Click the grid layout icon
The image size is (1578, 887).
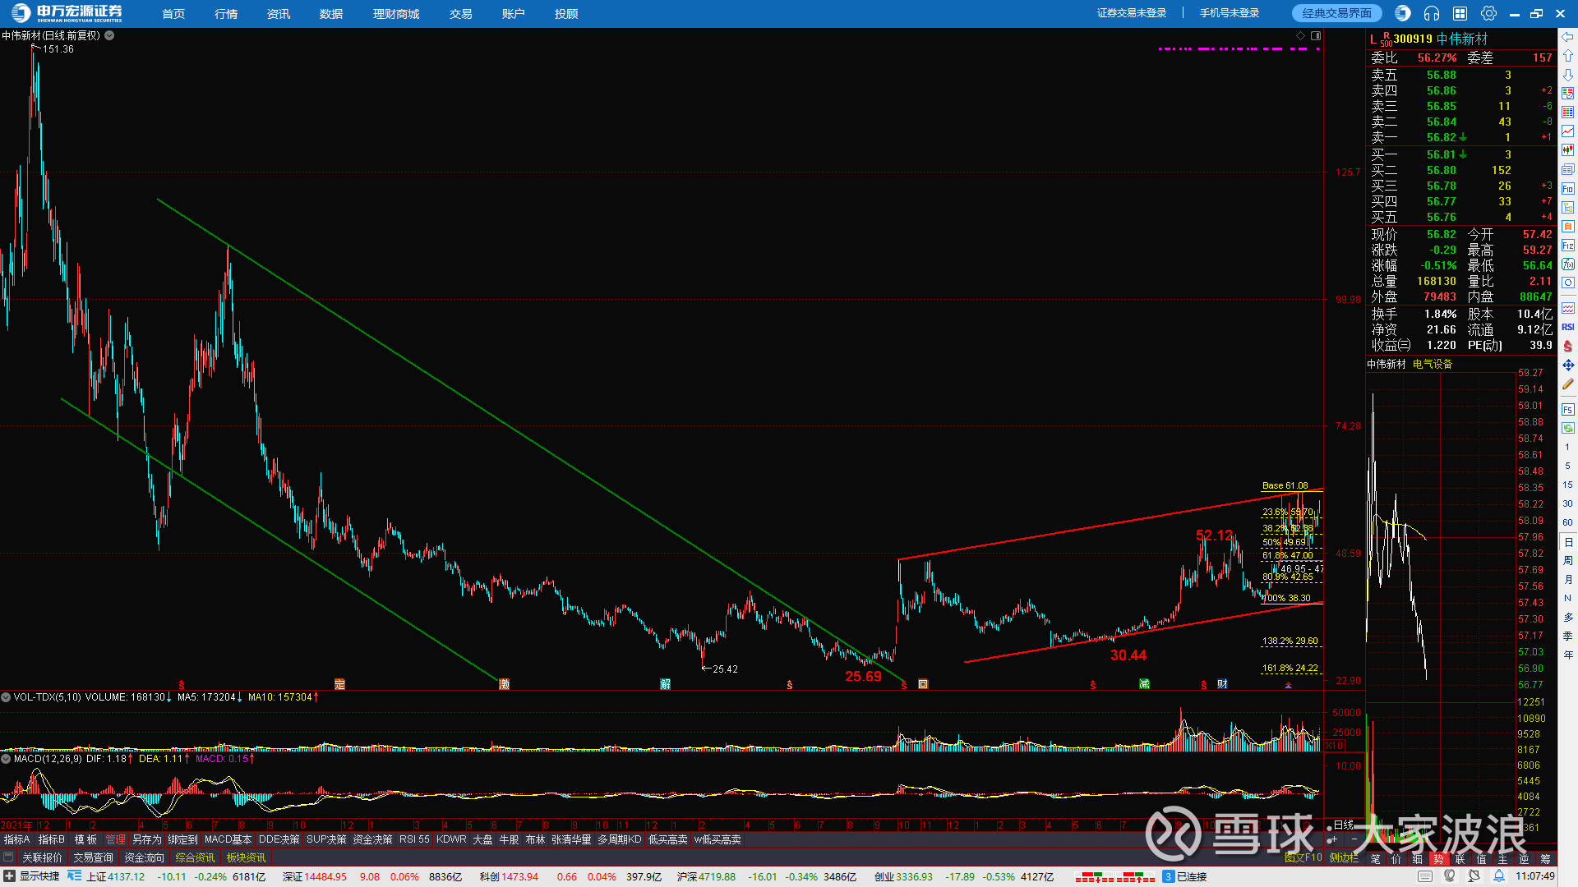click(x=1460, y=13)
